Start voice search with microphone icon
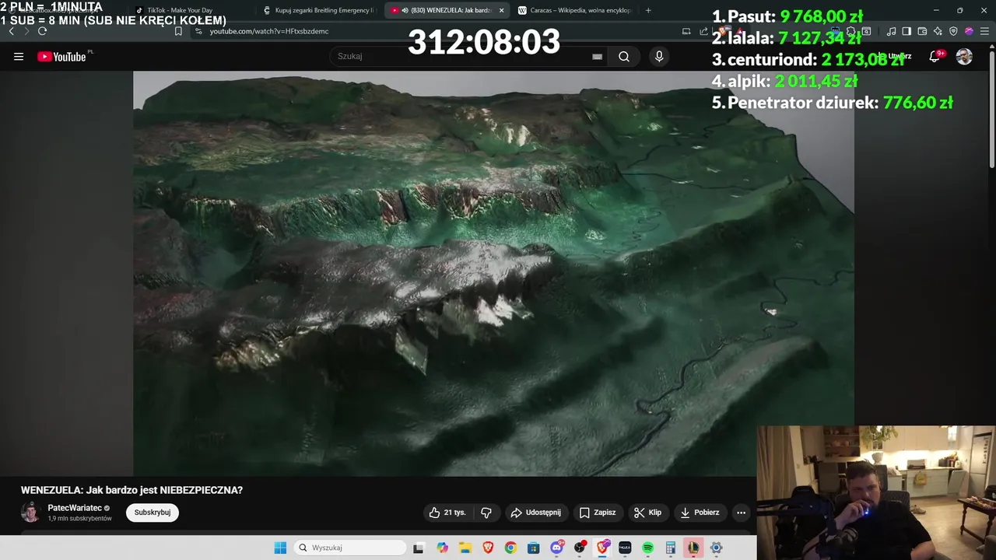Screen dimensions: 996x560 point(659,56)
